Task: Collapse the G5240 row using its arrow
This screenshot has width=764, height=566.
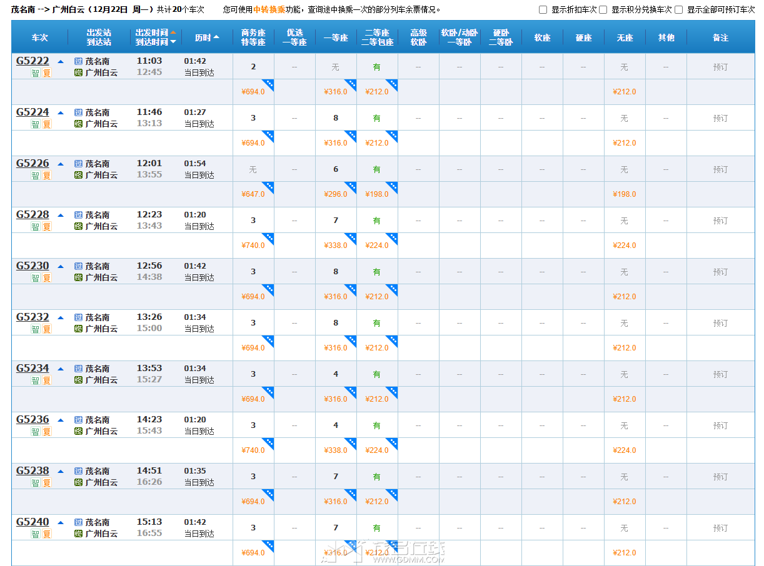Action: [61, 523]
